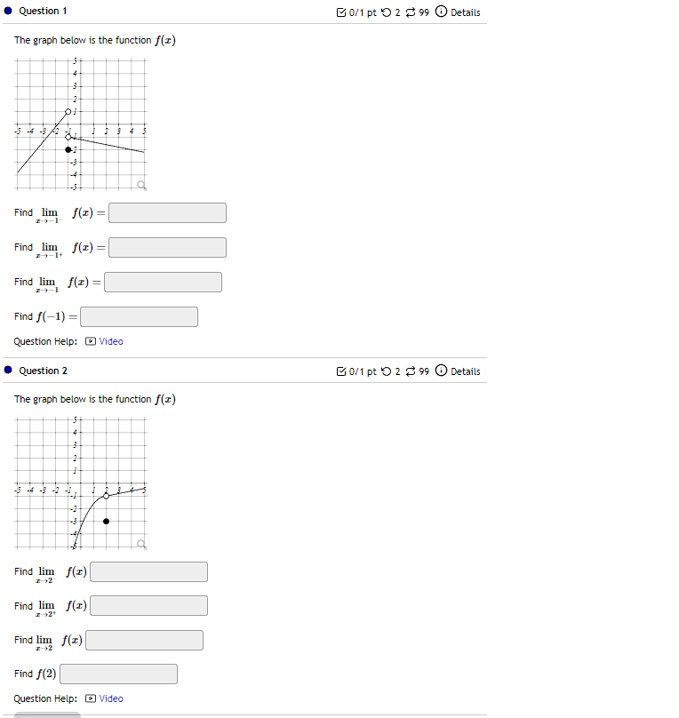Select the blue bullet marker beside Question 2
Viewport: 679px width, 718px height.
(8, 371)
